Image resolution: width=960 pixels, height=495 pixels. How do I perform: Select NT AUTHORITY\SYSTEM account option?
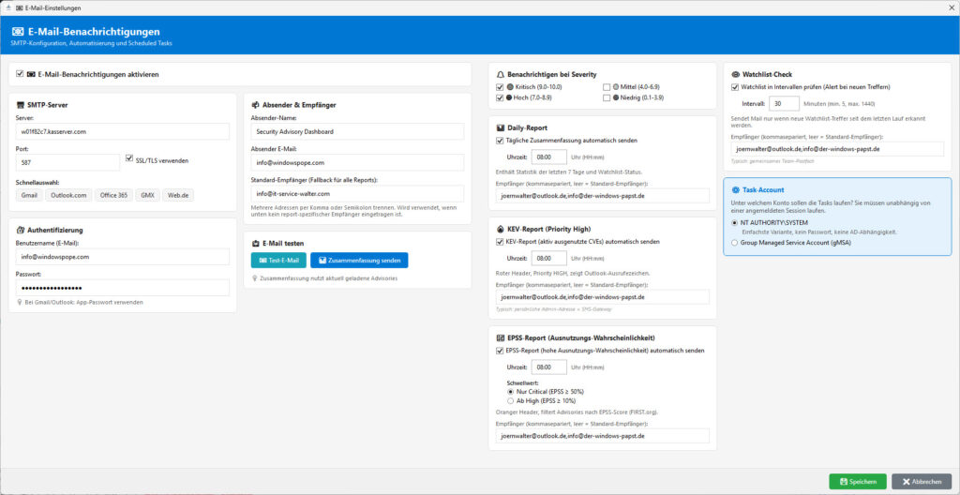[735, 223]
